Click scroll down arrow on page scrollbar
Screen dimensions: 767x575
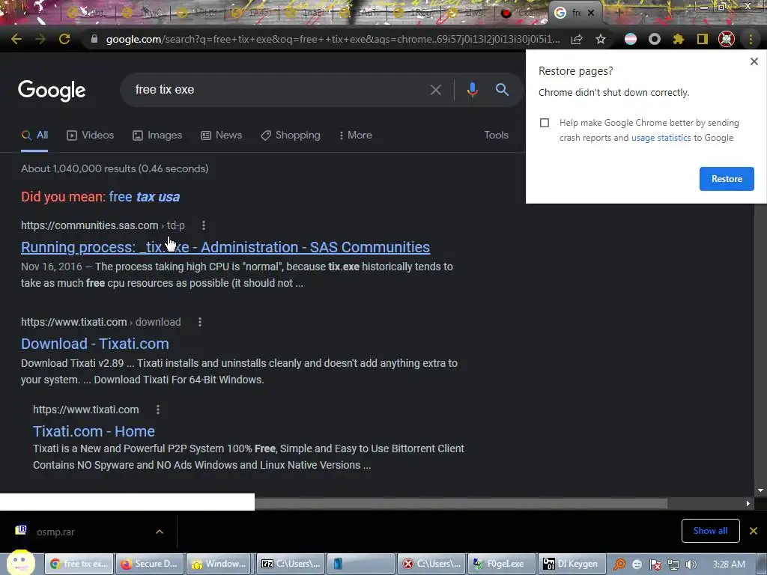pos(760,490)
